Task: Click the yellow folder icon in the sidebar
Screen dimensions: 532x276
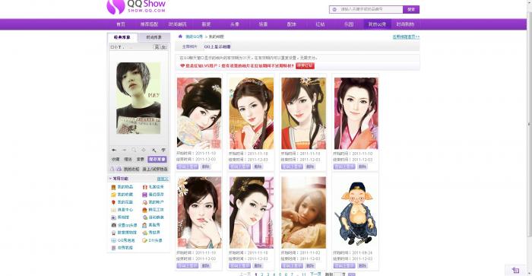Action: (x=114, y=195)
